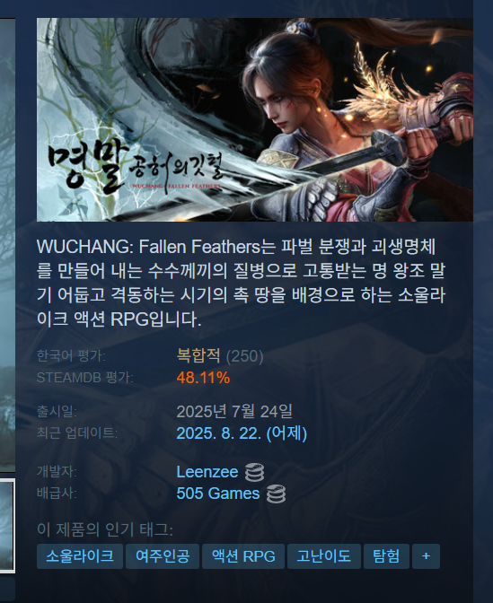Open the 복합적 Korean review summary
The height and width of the screenshot is (603, 493).
pos(198,355)
